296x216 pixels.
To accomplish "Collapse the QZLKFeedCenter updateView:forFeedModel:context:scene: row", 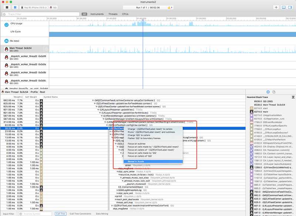I will (97, 107).
